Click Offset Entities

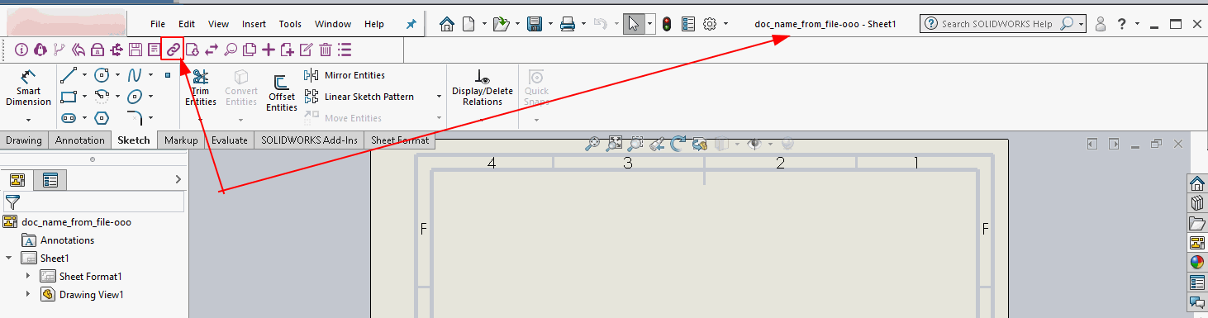click(282, 93)
